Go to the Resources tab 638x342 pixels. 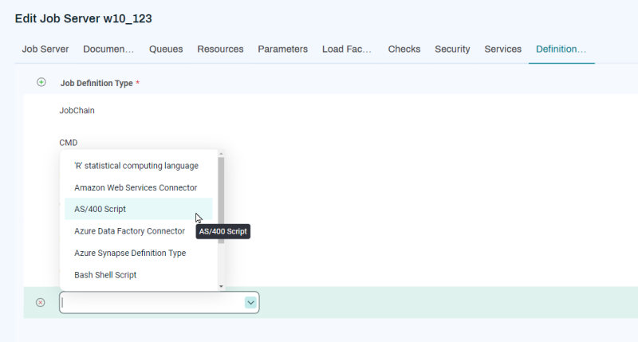(220, 49)
